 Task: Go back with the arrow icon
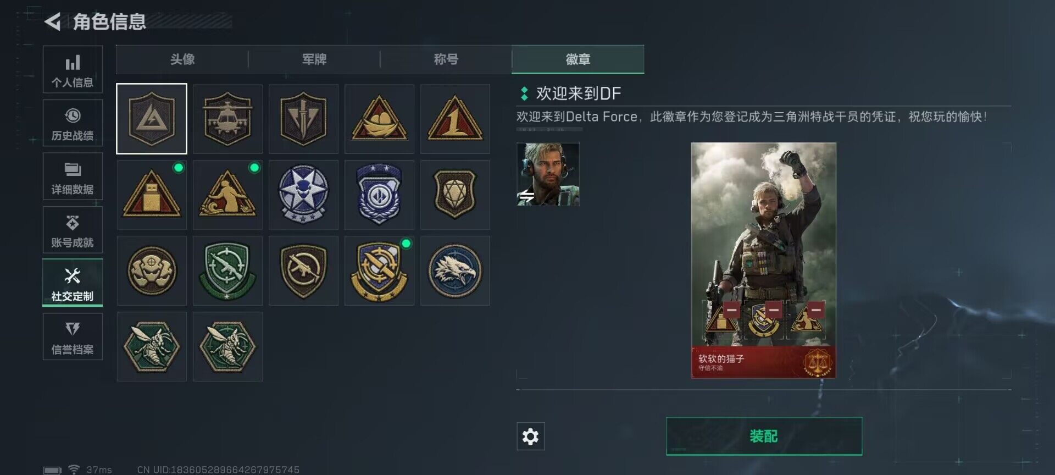pos(53,22)
